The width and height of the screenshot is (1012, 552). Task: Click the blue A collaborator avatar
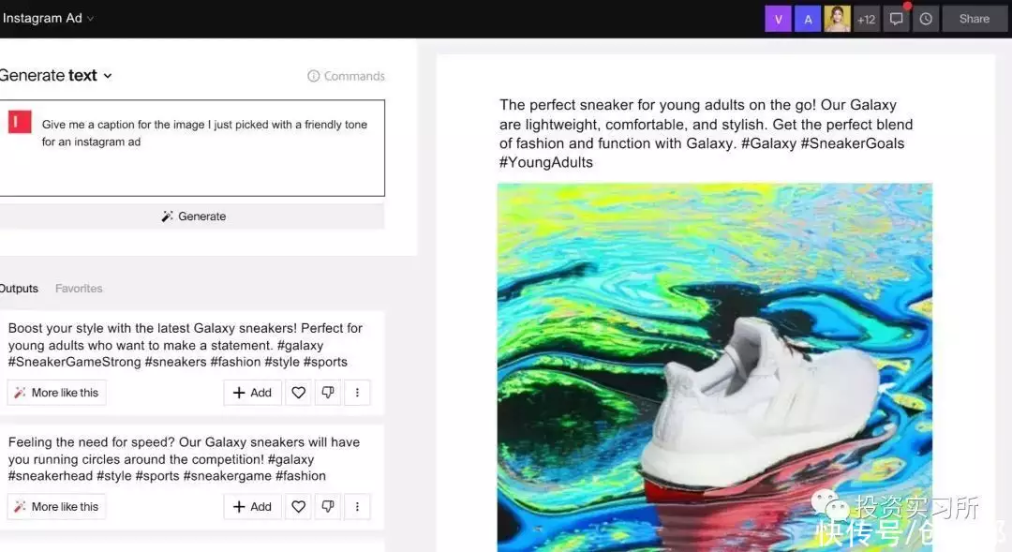coord(808,19)
